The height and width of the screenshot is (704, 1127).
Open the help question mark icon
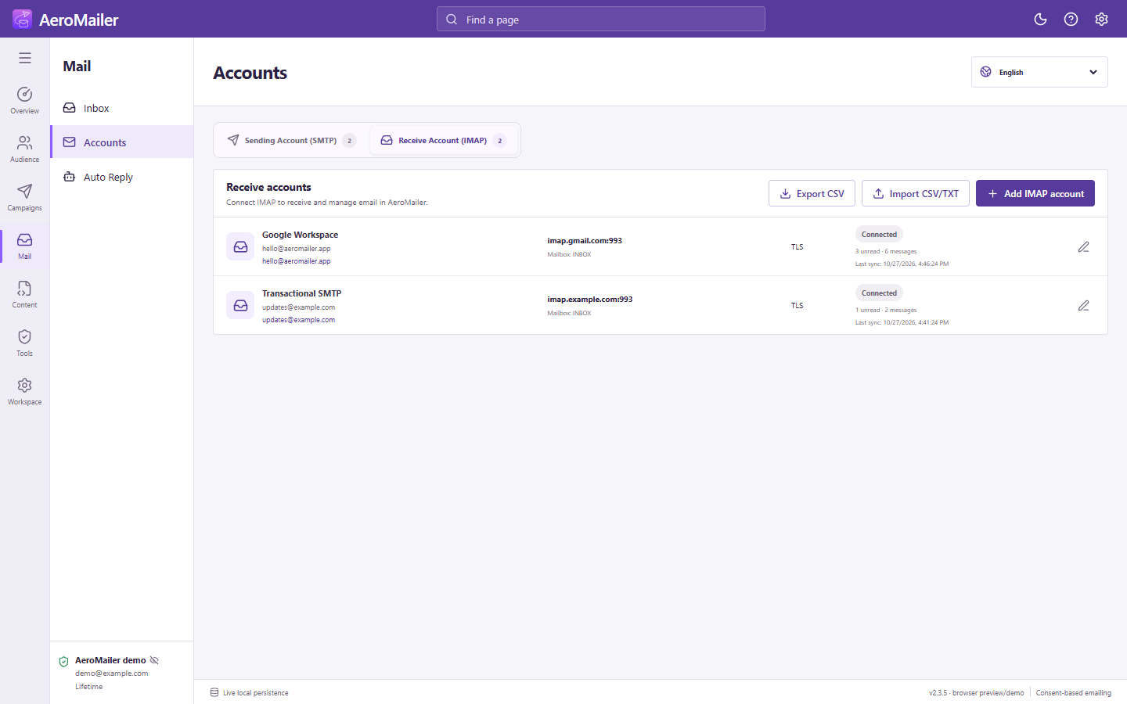click(1071, 20)
